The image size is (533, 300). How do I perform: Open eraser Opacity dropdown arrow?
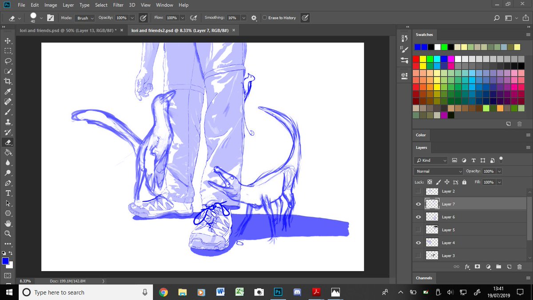(x=132, y=18)
